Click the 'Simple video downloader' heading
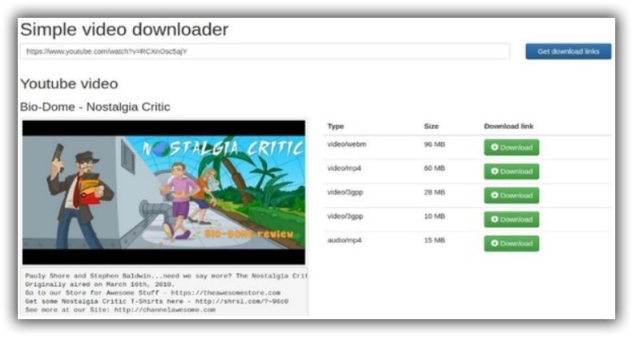 tap(124, 29)
